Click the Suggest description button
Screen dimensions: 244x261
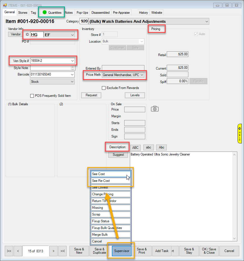[x=118, y=155]
